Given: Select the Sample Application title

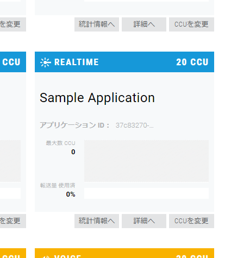Looking at the screenshot, I should coord(97,98).
